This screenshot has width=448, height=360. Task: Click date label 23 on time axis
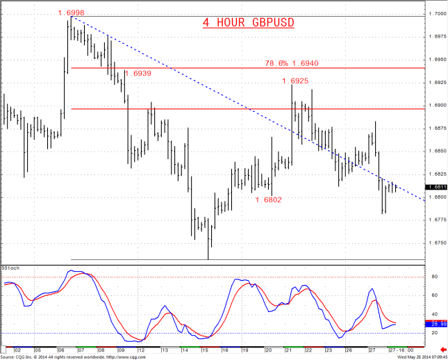pos(329,350)
